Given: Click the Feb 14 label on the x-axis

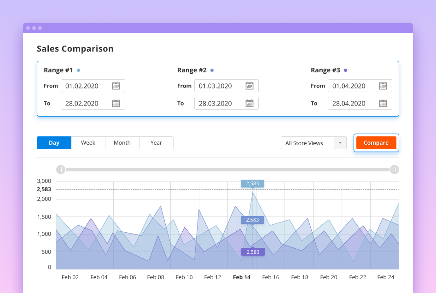Looking at the screenshot, I should click(x=242, y=277).
